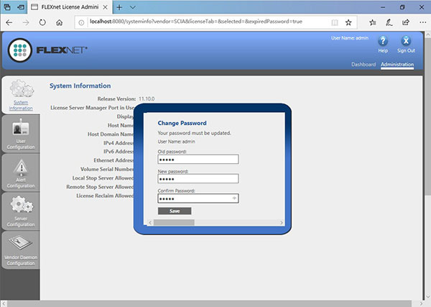Click the dialog horizontal scrollbar thumb
The image size is (431, 307).
(174, 223)
